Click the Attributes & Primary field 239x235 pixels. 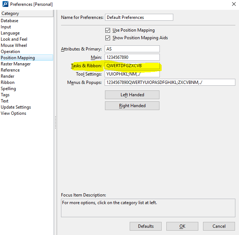point(132,49)
